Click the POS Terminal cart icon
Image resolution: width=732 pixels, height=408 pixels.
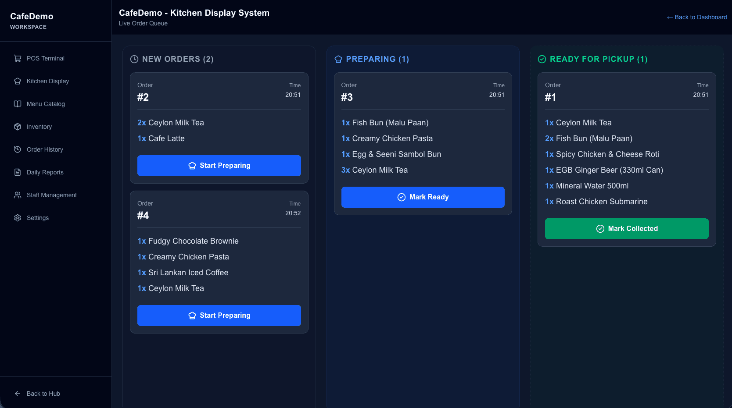[18, 58]
